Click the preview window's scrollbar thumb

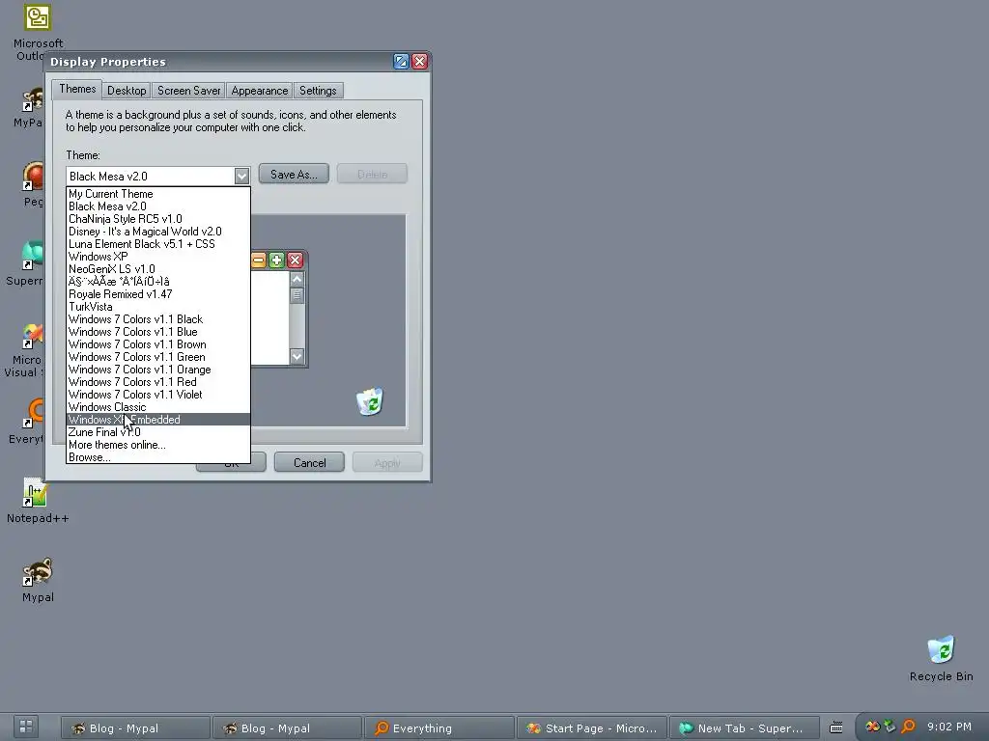point(297,295)
